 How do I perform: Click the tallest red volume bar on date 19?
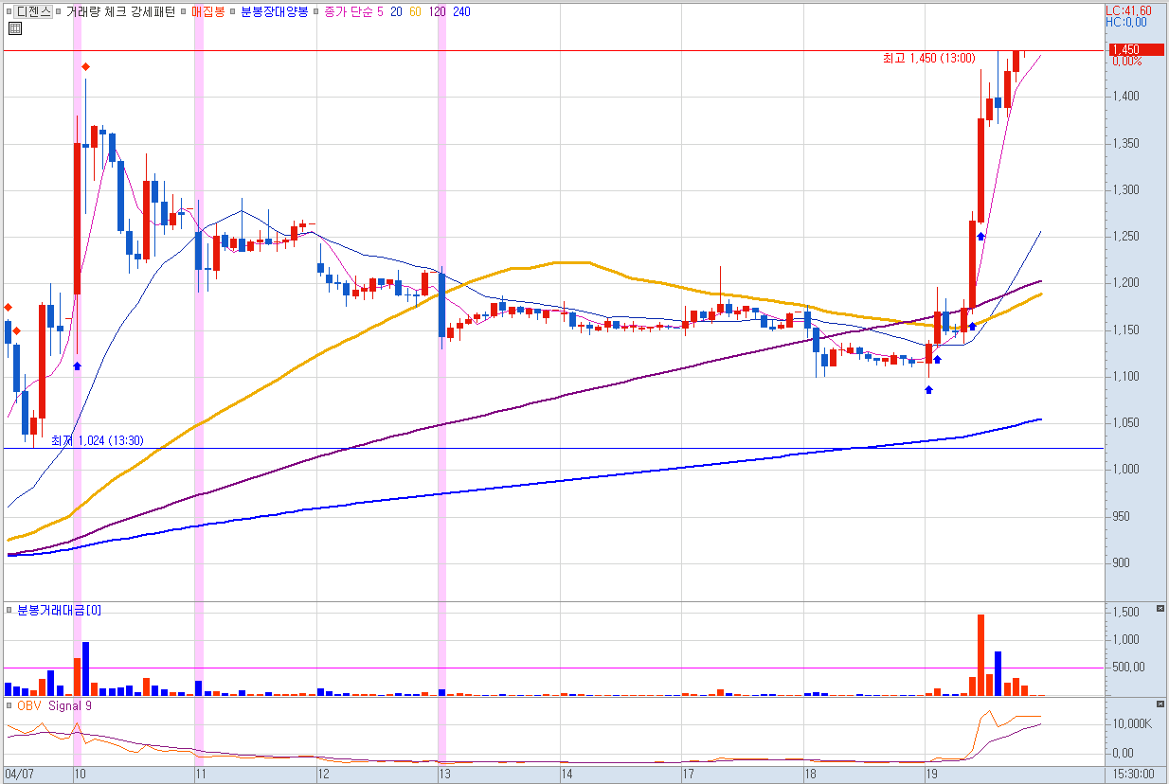980,655
